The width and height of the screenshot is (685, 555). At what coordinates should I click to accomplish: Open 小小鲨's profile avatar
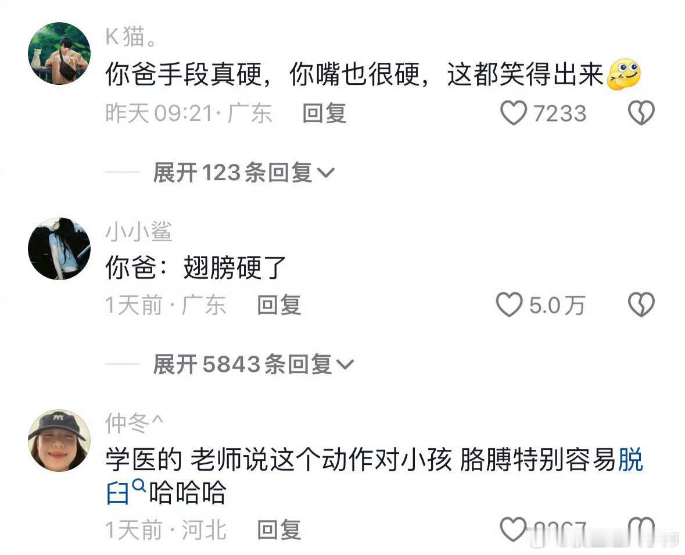(59, 248)
